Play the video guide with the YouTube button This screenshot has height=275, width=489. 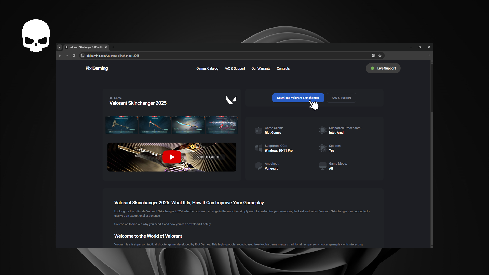172,157
